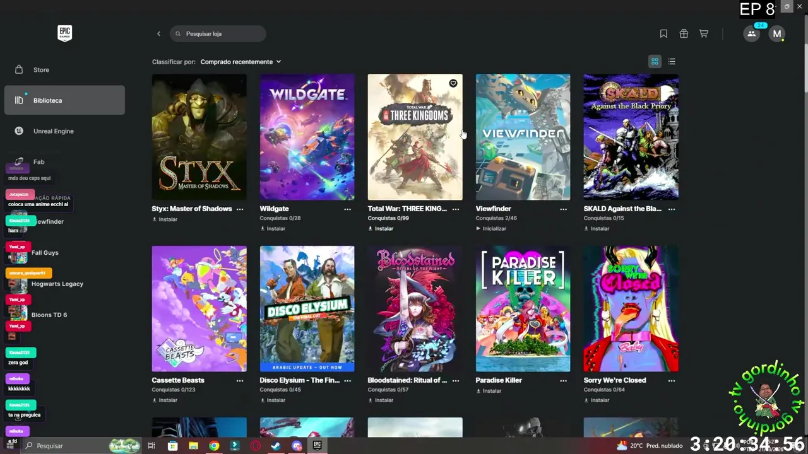Open Opera browser from taskbar
808x454 pixels.
click(256, 446)
